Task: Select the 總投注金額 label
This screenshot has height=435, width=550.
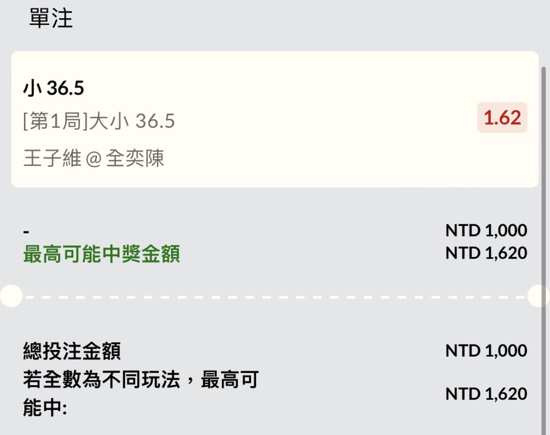Action: pos(72,351)
